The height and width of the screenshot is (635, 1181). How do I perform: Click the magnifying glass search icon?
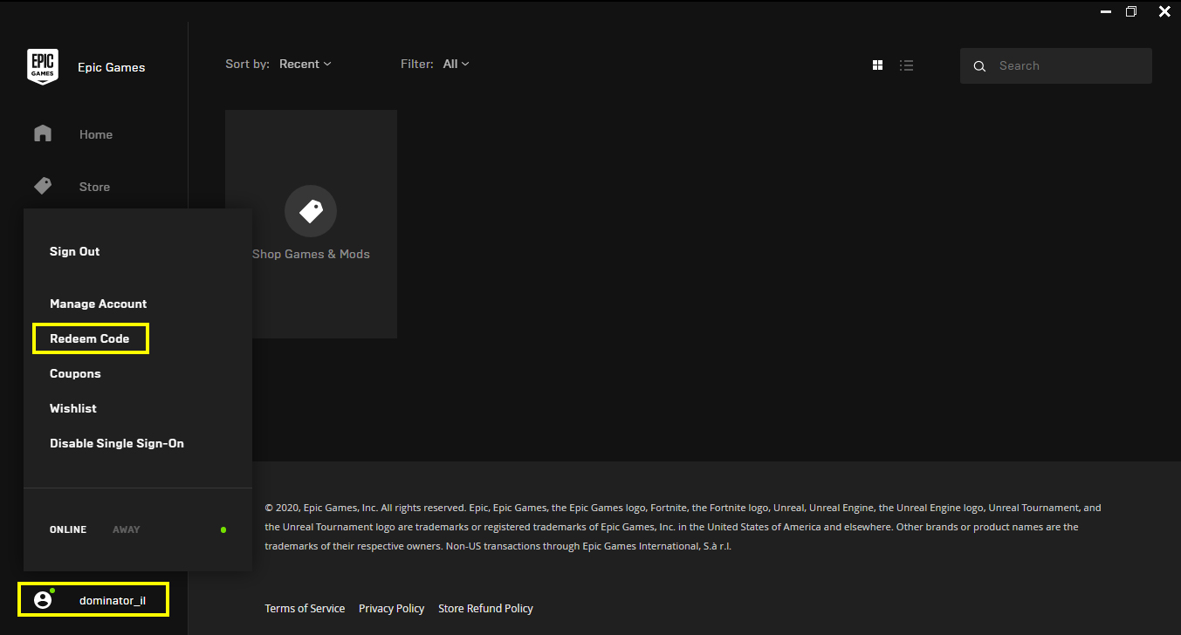[979, 66]
